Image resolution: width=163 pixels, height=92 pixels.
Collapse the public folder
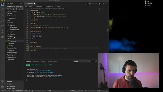pos(15,14)
